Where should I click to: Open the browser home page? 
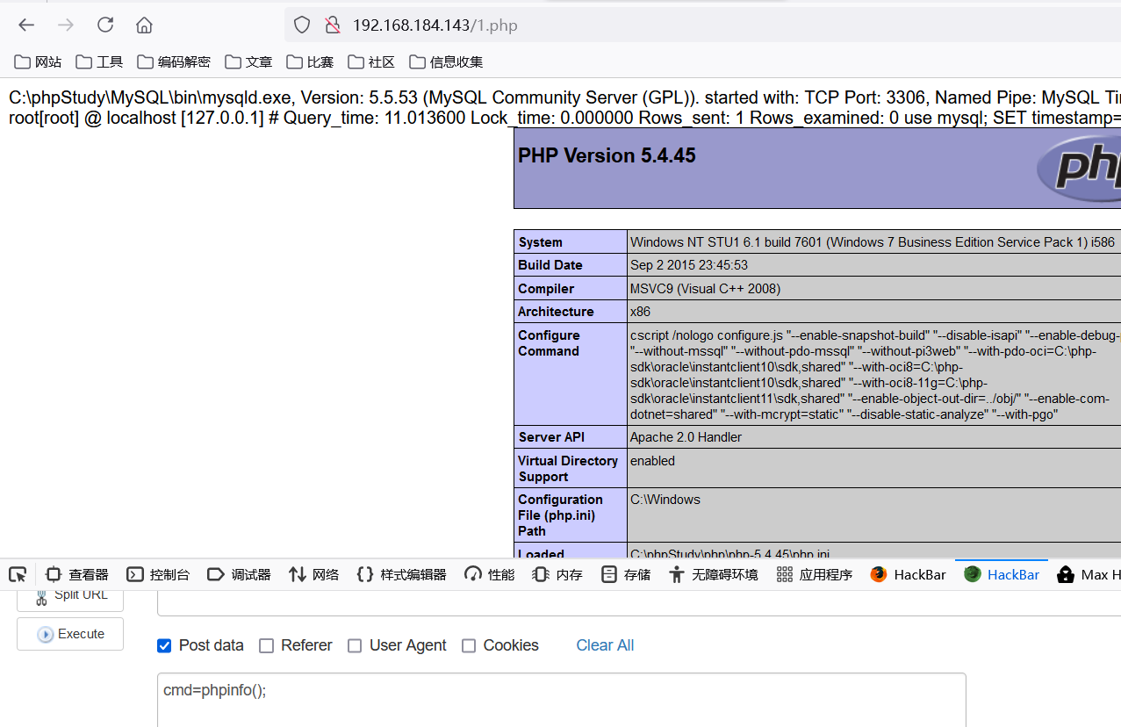coord(144,25)
